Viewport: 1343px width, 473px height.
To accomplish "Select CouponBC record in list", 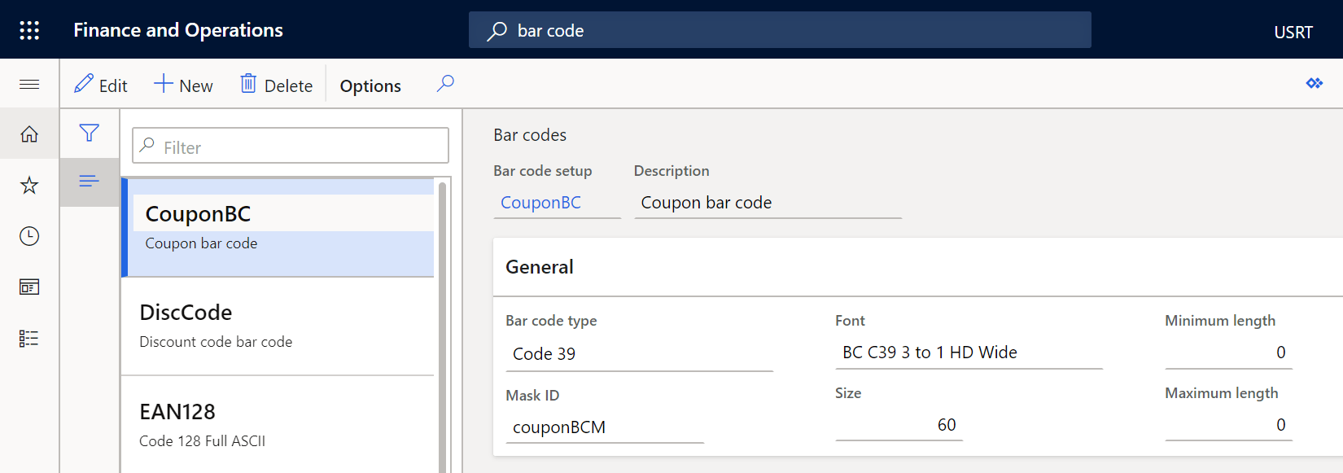I will 278,228.
